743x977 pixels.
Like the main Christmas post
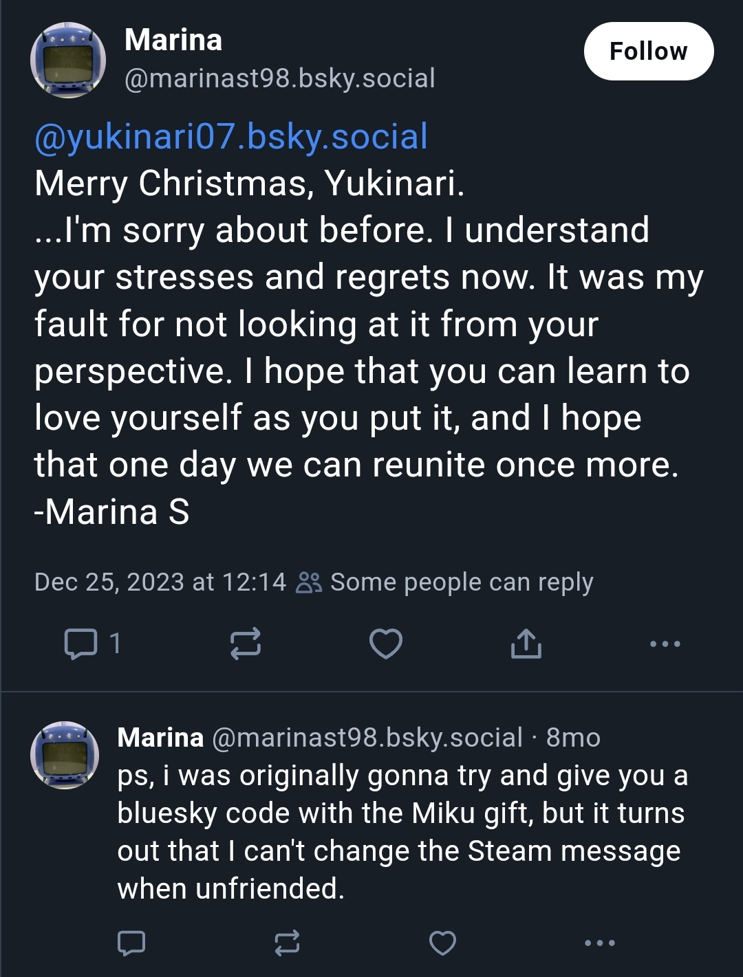point(386,644)
